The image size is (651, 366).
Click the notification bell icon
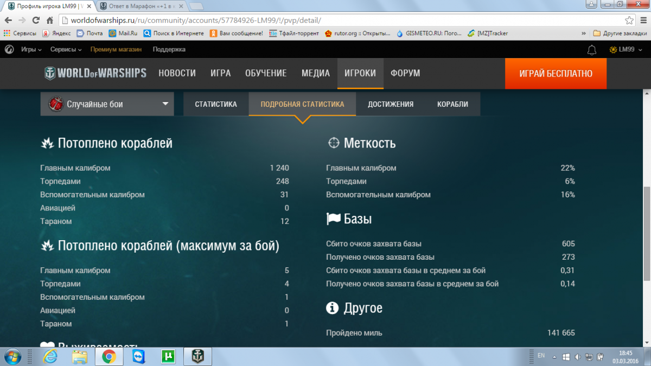(592, 50)
